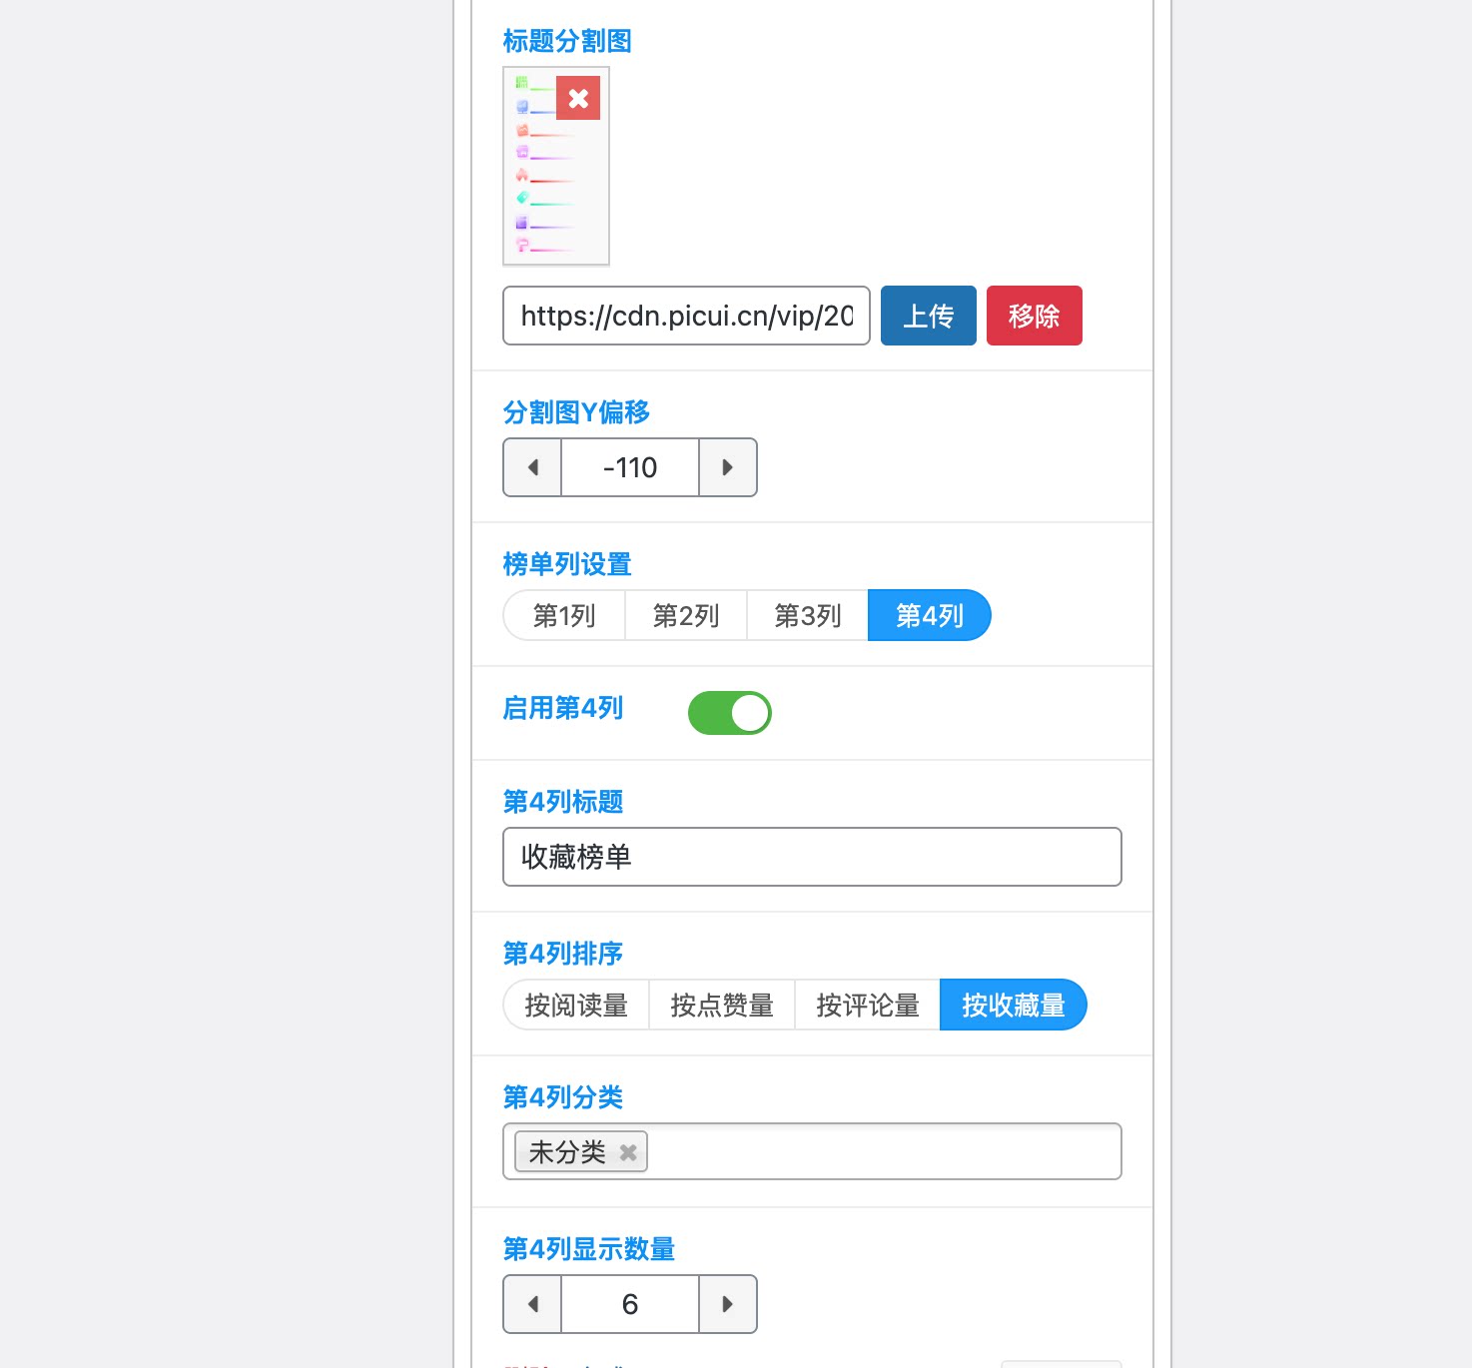This screenshot has height=1368, width=1472.
Task: Select 按评论量 sort option
Action: pyautogui.click(x=866, y=1005)
